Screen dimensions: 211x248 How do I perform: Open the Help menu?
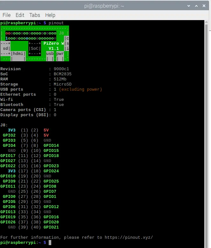point(50,15)
